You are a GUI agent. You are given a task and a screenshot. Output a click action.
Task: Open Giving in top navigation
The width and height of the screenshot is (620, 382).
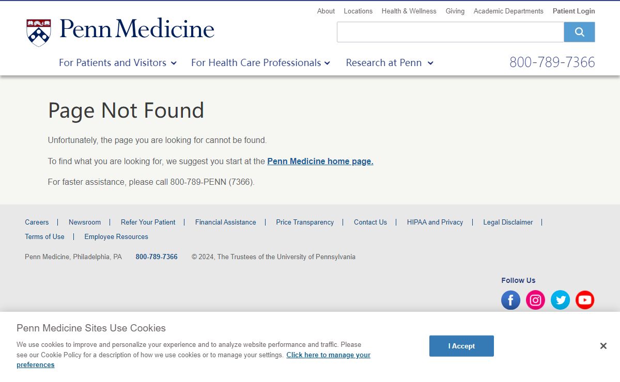pos(455,11)
